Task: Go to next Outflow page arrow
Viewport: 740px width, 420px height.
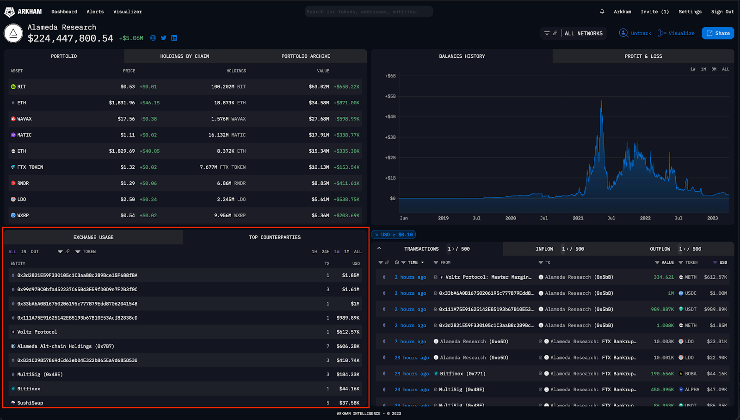Action: pyautogui.click(x=685, y=249)
